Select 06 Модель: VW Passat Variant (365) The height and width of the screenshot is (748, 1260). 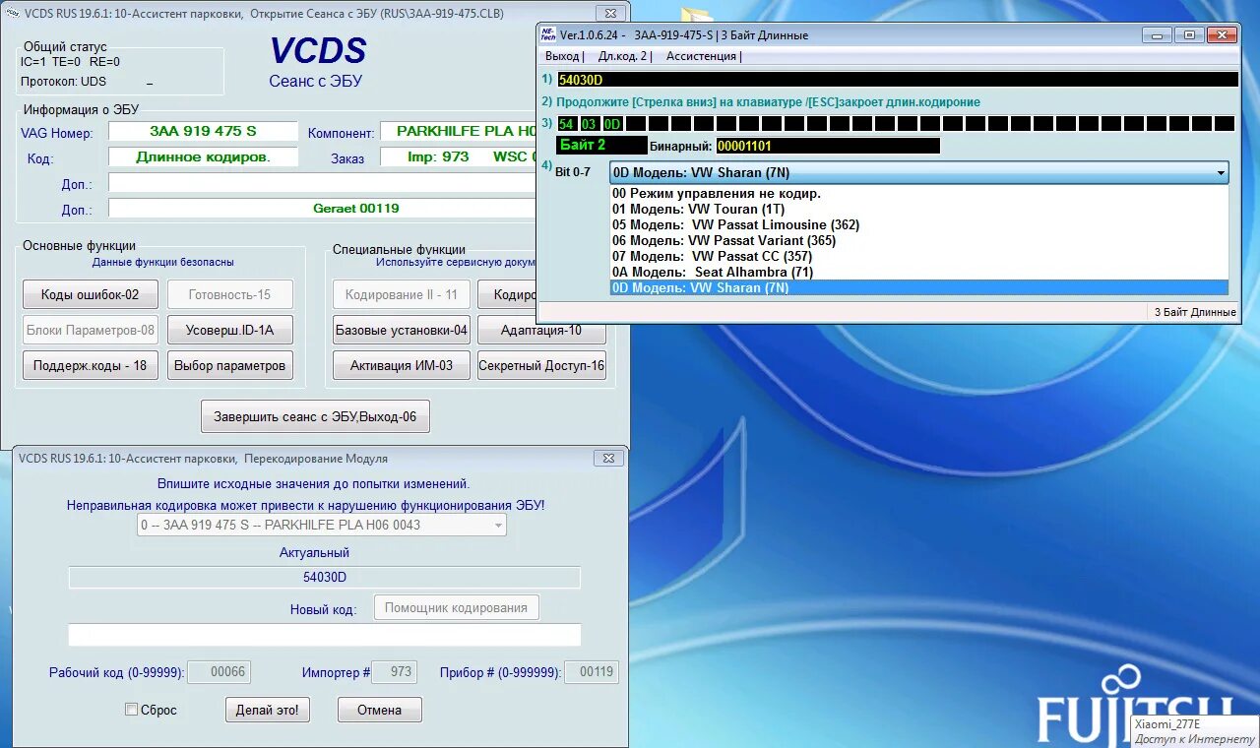click(919, 240)
